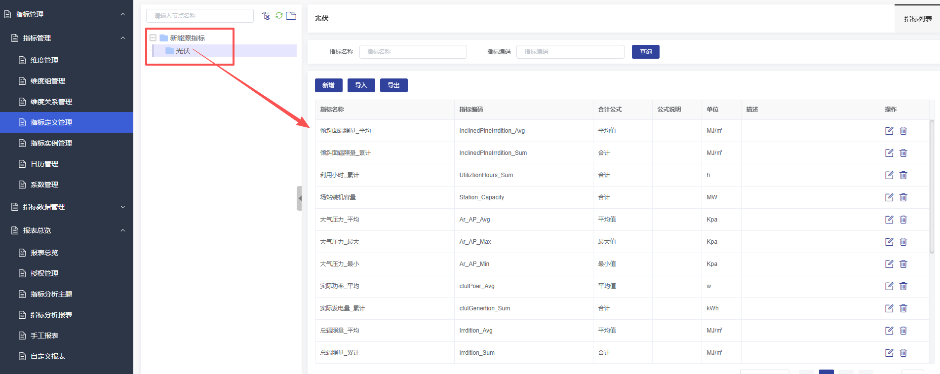940x374 pixels.
Task: Click the 新增 button
Action: (x=328, y=85)
